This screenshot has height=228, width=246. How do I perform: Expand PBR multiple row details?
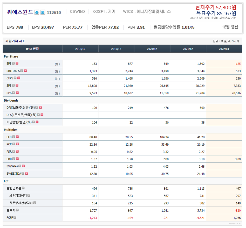17,159
